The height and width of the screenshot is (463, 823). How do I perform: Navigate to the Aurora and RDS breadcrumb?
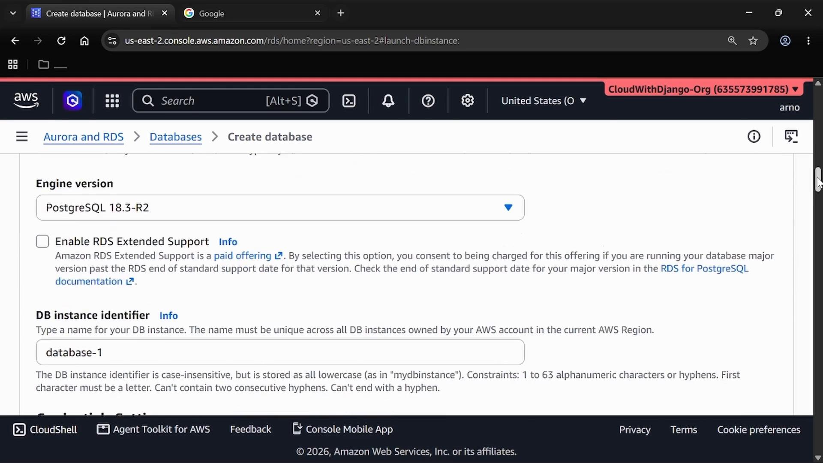[x=84, y=137]
